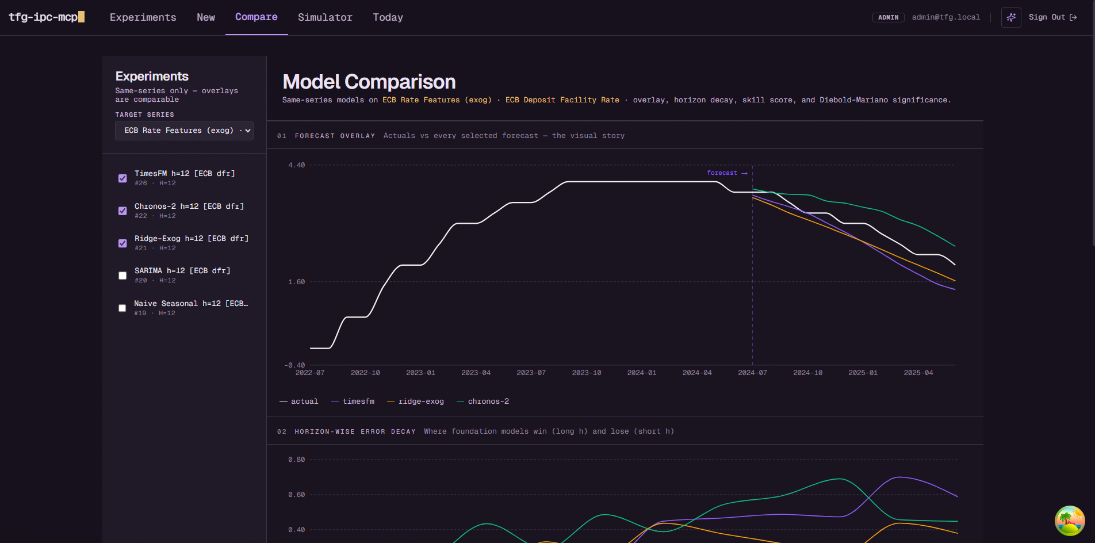This screenshot has width=1095, height=543.
Task: Click the 2024-07 axis label
Action: coord(752,373)
